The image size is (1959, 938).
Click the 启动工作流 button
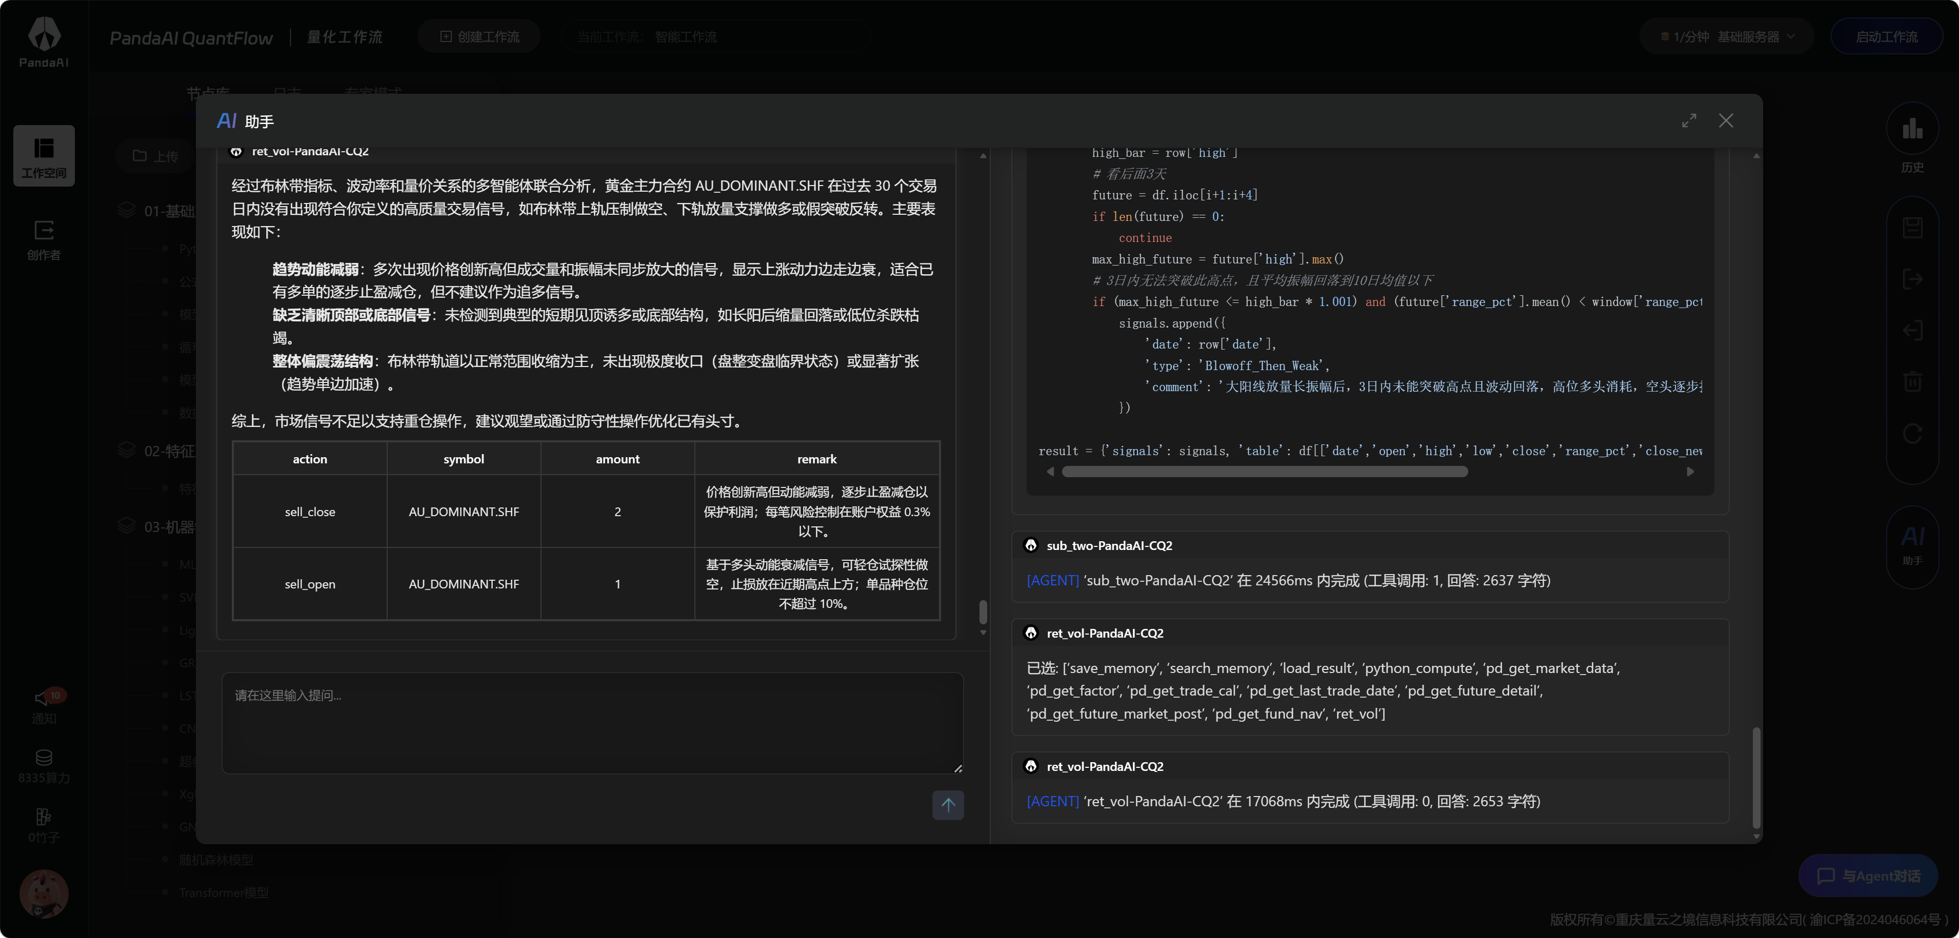point(1886,36)
